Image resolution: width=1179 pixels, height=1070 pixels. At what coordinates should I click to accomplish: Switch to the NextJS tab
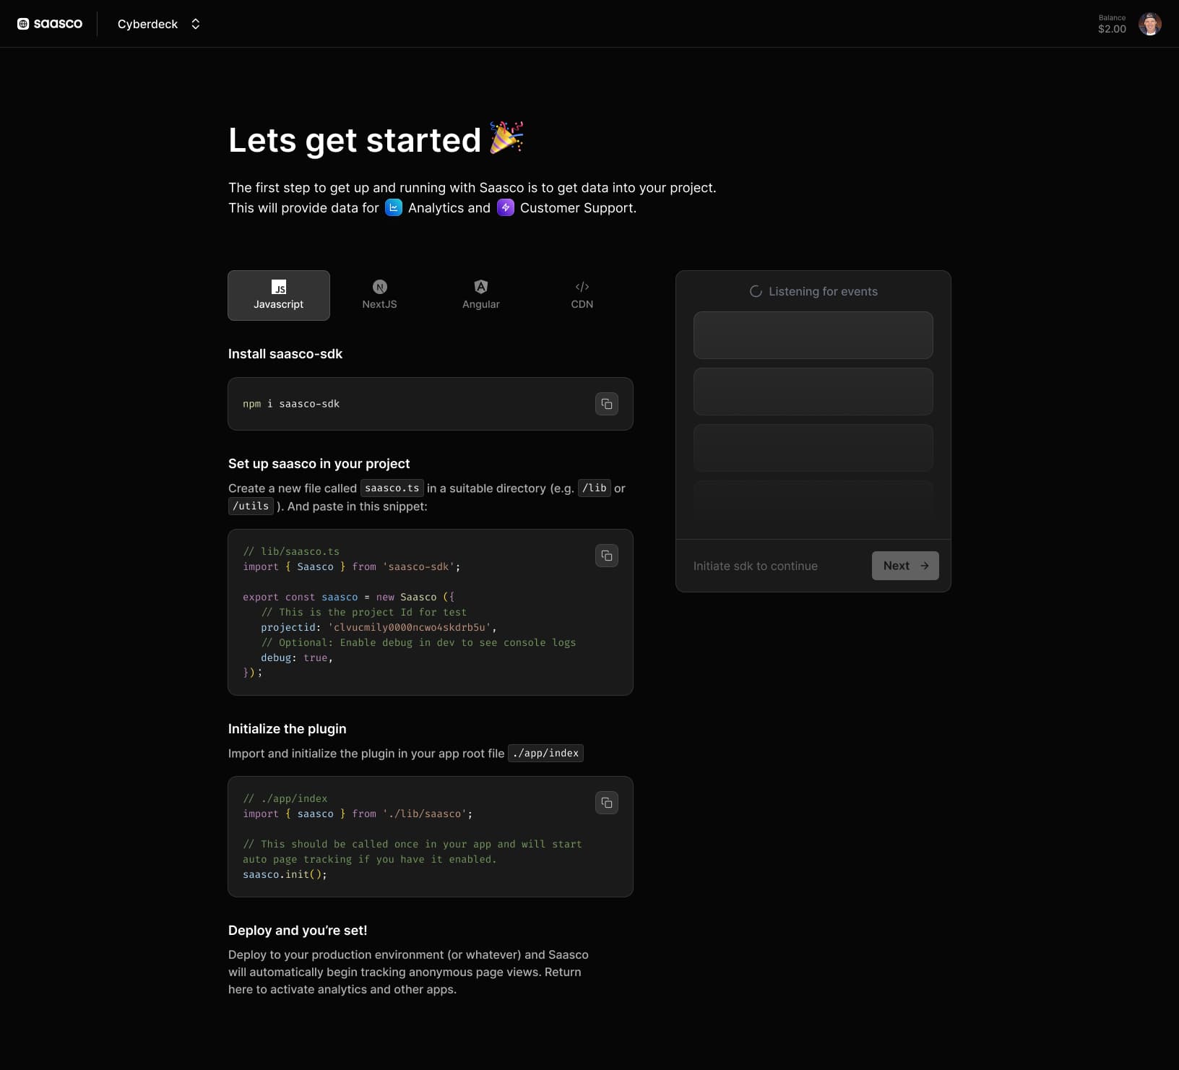[380, 295]
